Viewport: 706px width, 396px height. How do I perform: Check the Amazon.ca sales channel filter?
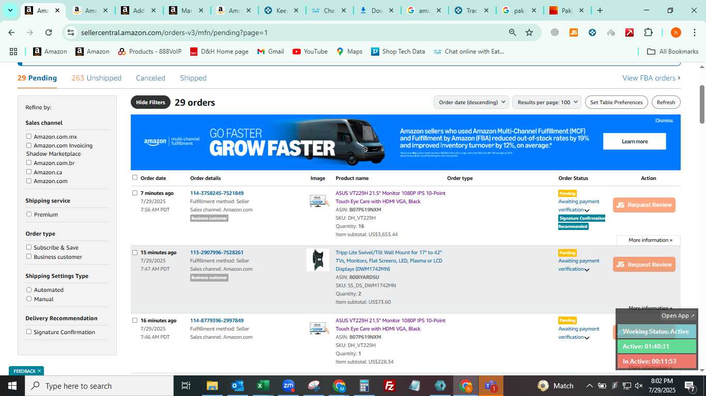(29, 172)
